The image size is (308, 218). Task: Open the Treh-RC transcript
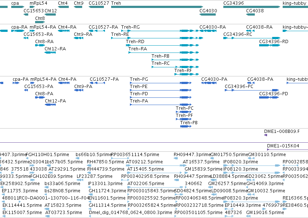tap(175, 67)
